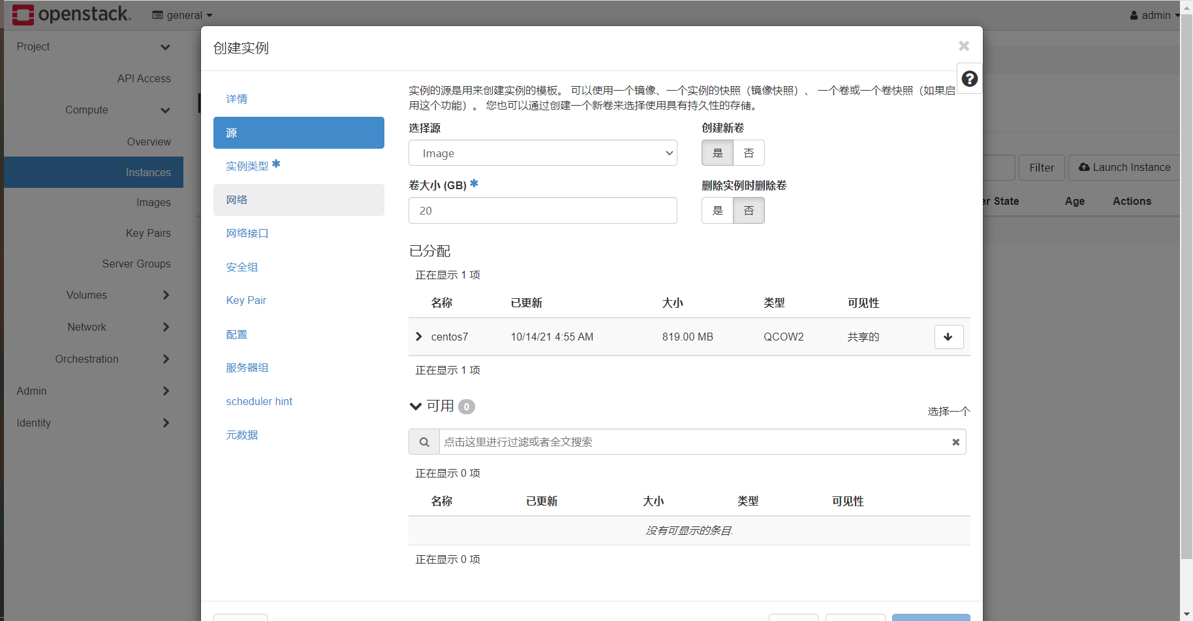Click the down arrow button on centos7 row
Viewport: 1193px width, 621px height.
pos(949,337)
